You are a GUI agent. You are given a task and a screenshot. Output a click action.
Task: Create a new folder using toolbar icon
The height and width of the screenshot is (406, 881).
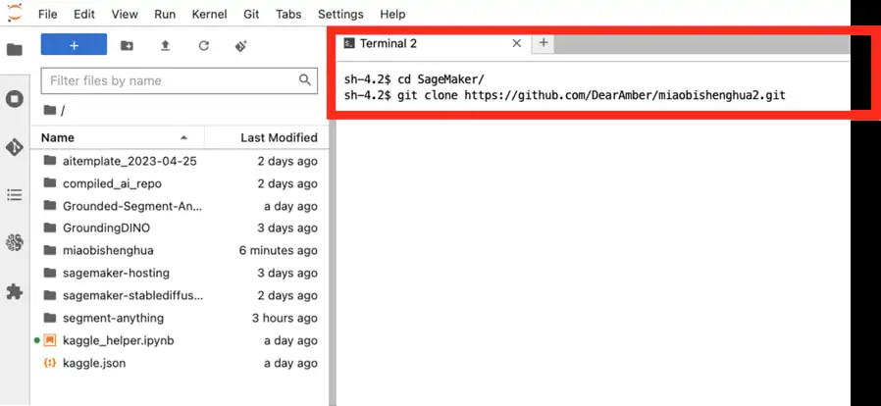[127, 46]
